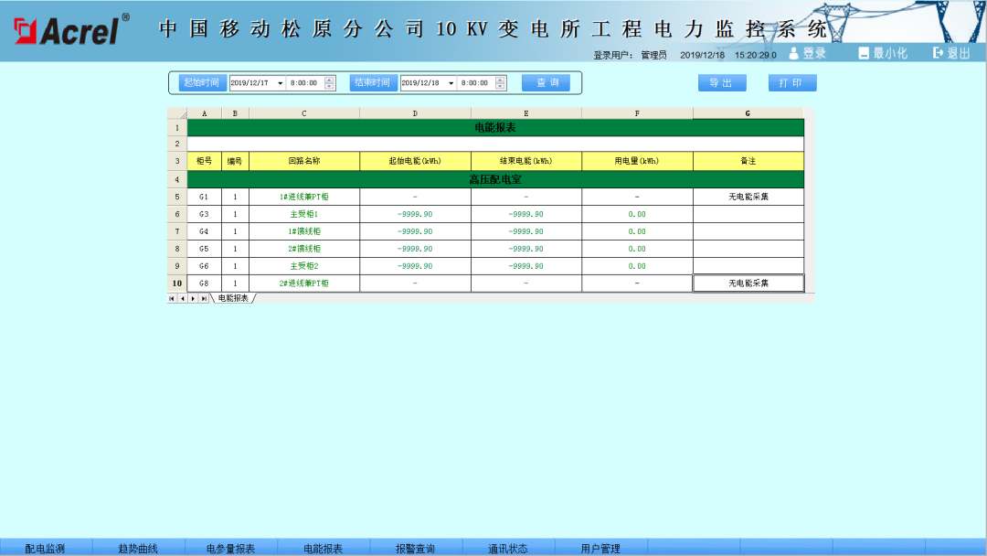The image size is (987, 556).
Task: Select the 电能报表 sheet tab under the table
Action: [236, 298]
